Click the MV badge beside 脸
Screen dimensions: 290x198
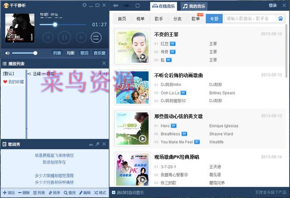pos(169,60)
